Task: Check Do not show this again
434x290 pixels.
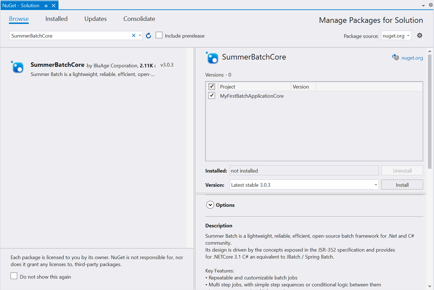Action: pos(14,276)
